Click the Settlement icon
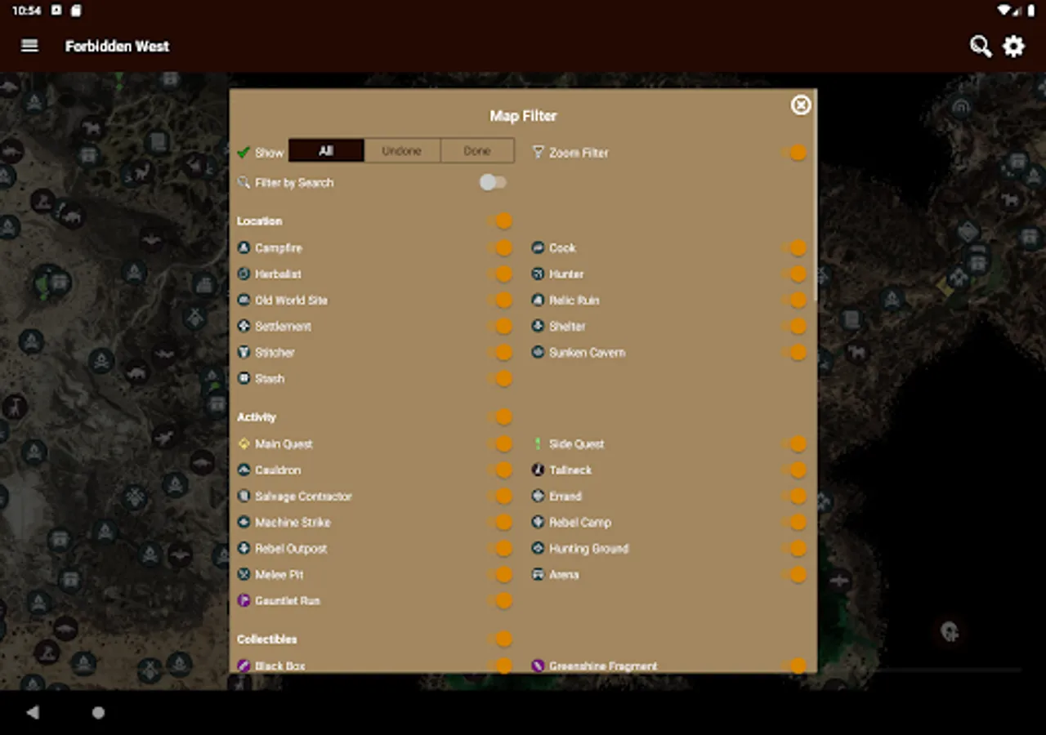This screenshot has width=1046, height=735. pyautogui.click(x=244, y=326)
